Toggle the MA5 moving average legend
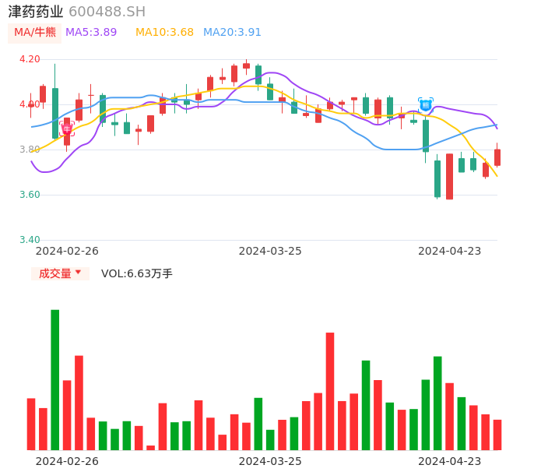The image size is (534, 472). pyautogui.click(x=91, y=33)
